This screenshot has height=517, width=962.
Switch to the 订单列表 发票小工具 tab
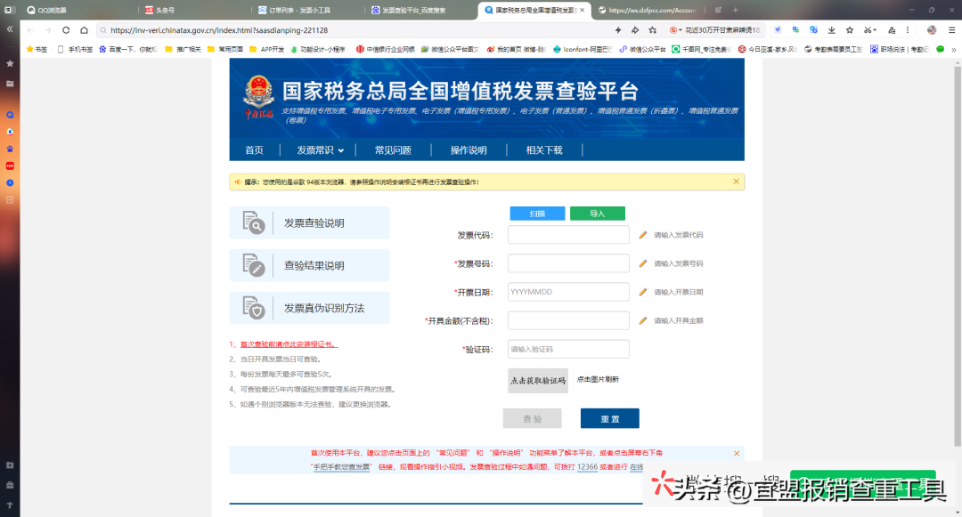coord(301,10)
